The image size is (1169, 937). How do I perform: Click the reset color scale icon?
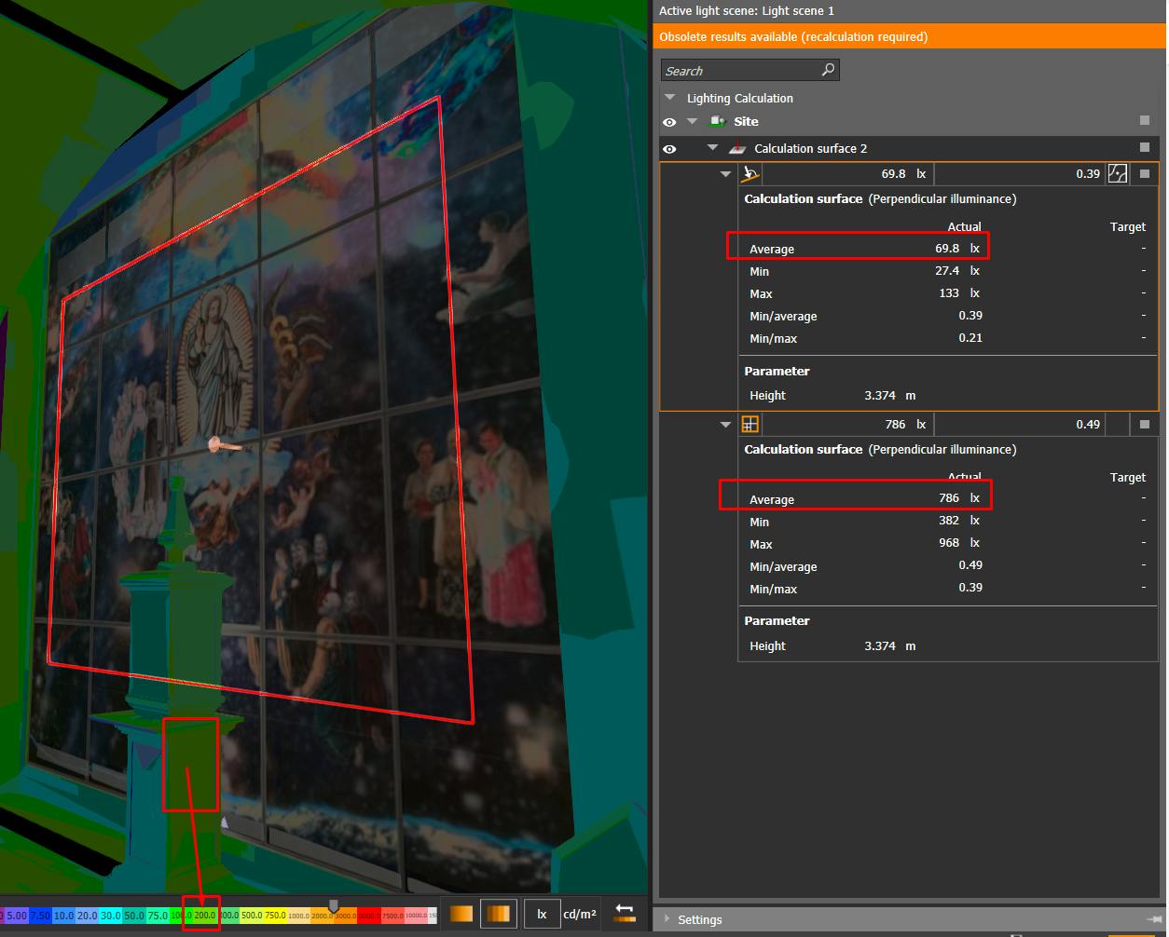pyautogui.click(x=625, y=914)
